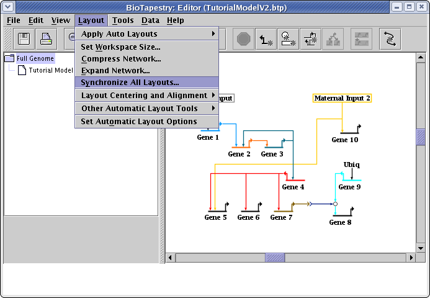
Task: Expand the Apply Auto Layouts submenu
Action: [146, 34]
